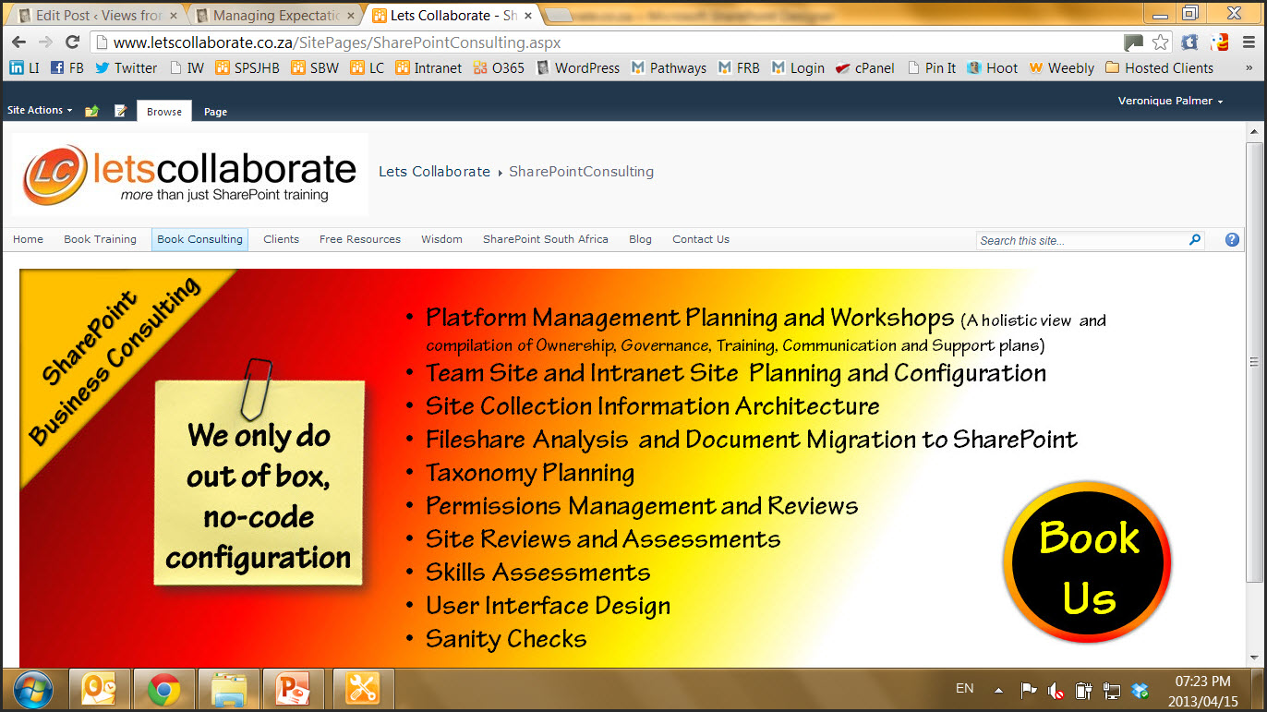
Task: Click the Navigate Up folder icon
Action: tap(91, 111)
